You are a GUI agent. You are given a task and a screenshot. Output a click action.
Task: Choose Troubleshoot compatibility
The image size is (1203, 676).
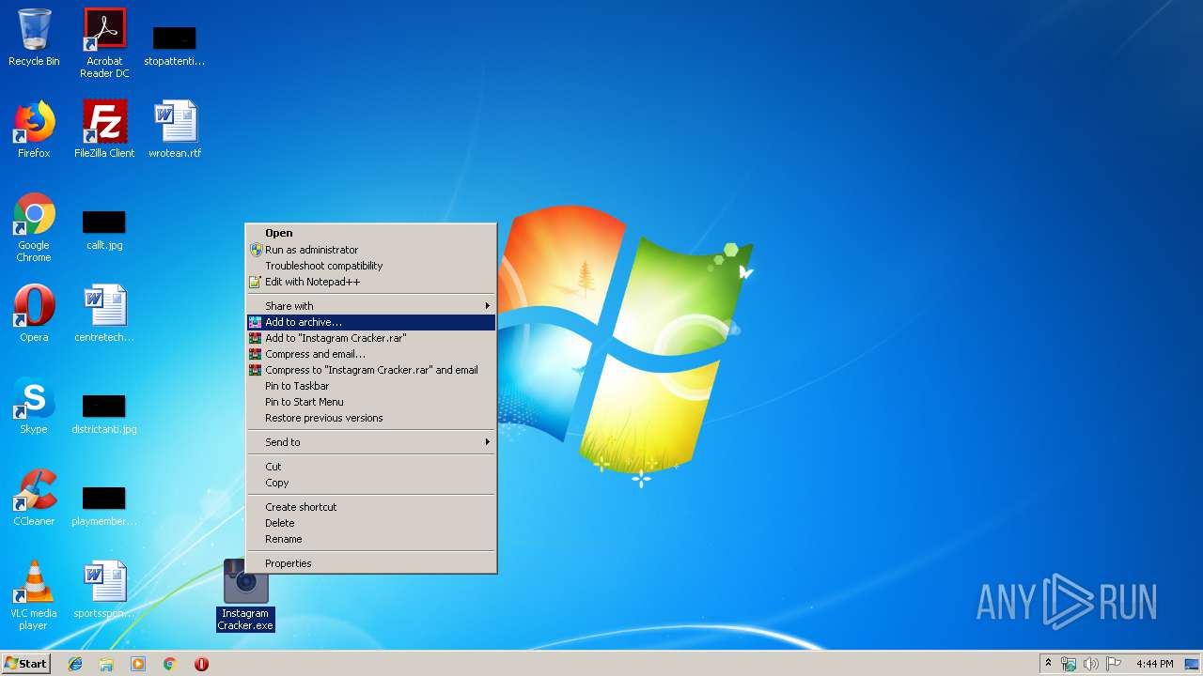(371, 266)
